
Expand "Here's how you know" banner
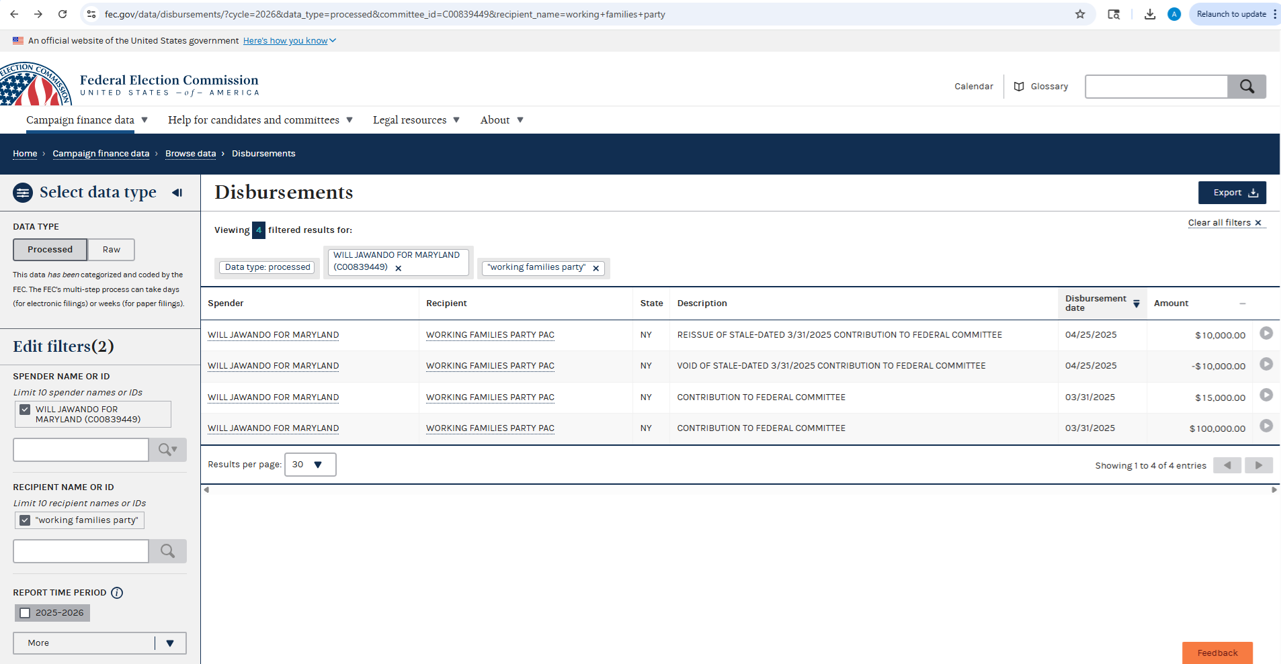[289, 41]
